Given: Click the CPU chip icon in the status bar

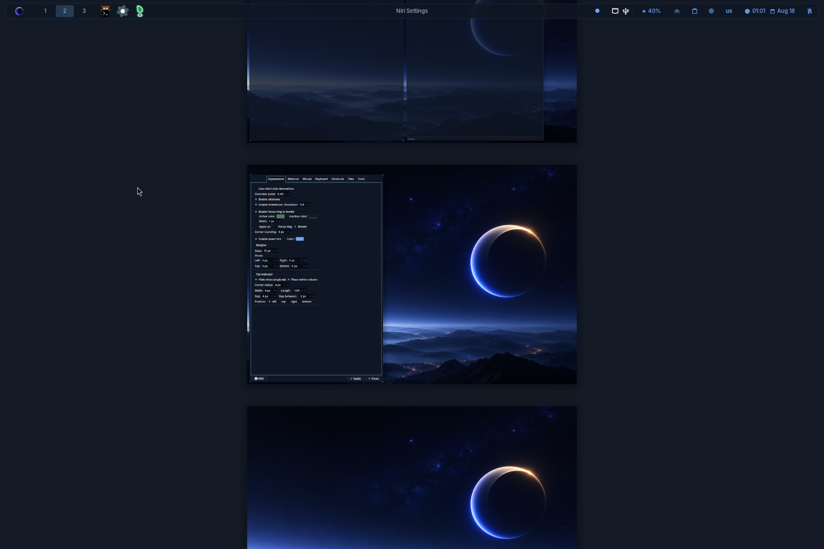Looking at the screenshot, I should [x=711, y=11].
